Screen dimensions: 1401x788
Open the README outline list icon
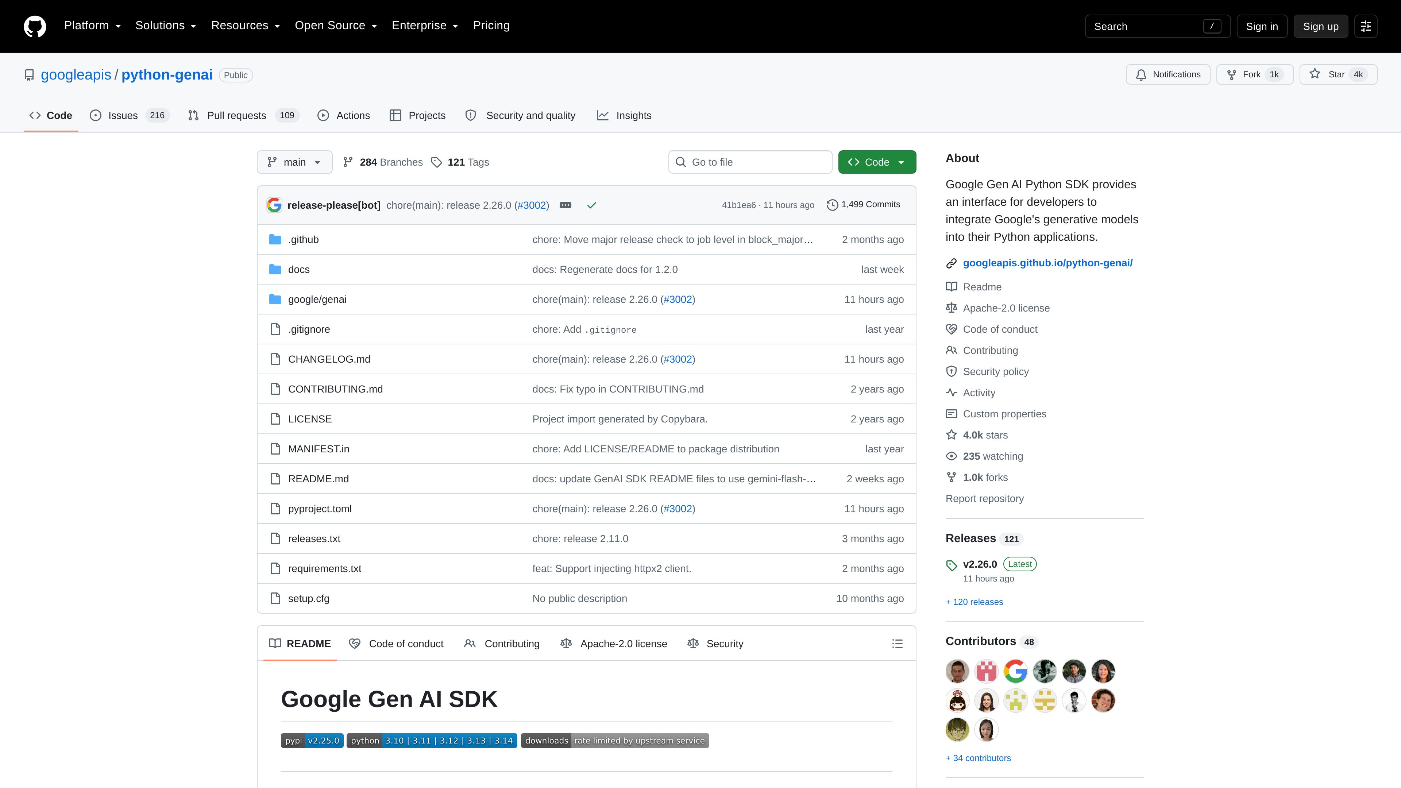pyautogui.click(x=898, y=643)
